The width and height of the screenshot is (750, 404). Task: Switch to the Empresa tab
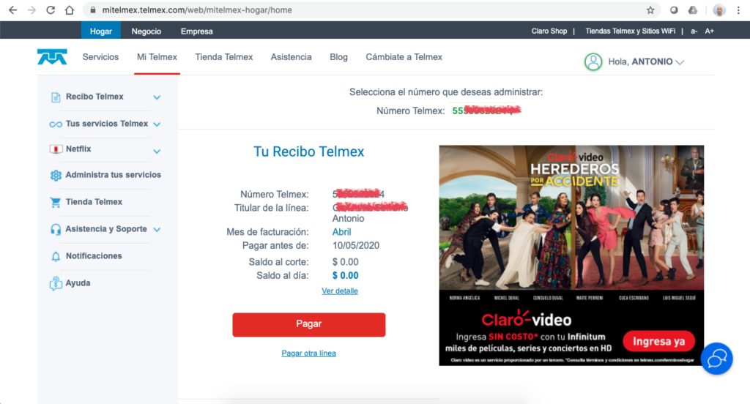[x=196, y=31]
